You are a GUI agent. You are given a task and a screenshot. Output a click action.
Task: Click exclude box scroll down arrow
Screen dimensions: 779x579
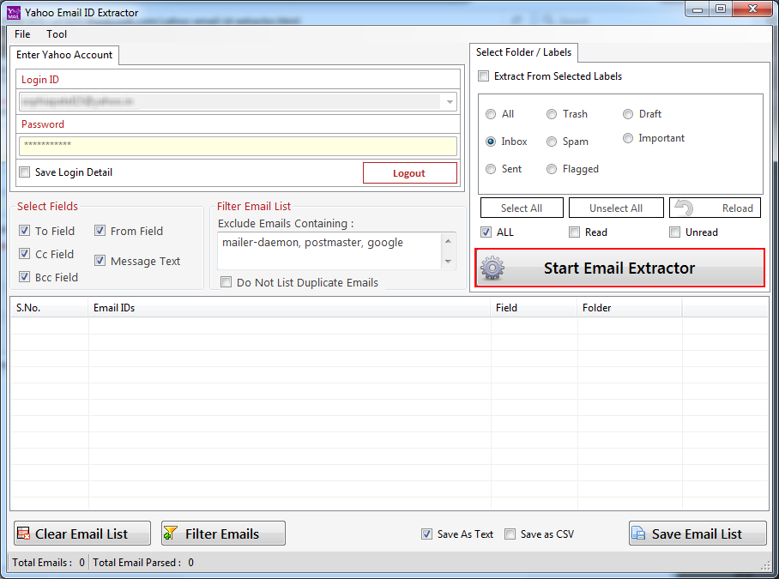coord(448,262)
